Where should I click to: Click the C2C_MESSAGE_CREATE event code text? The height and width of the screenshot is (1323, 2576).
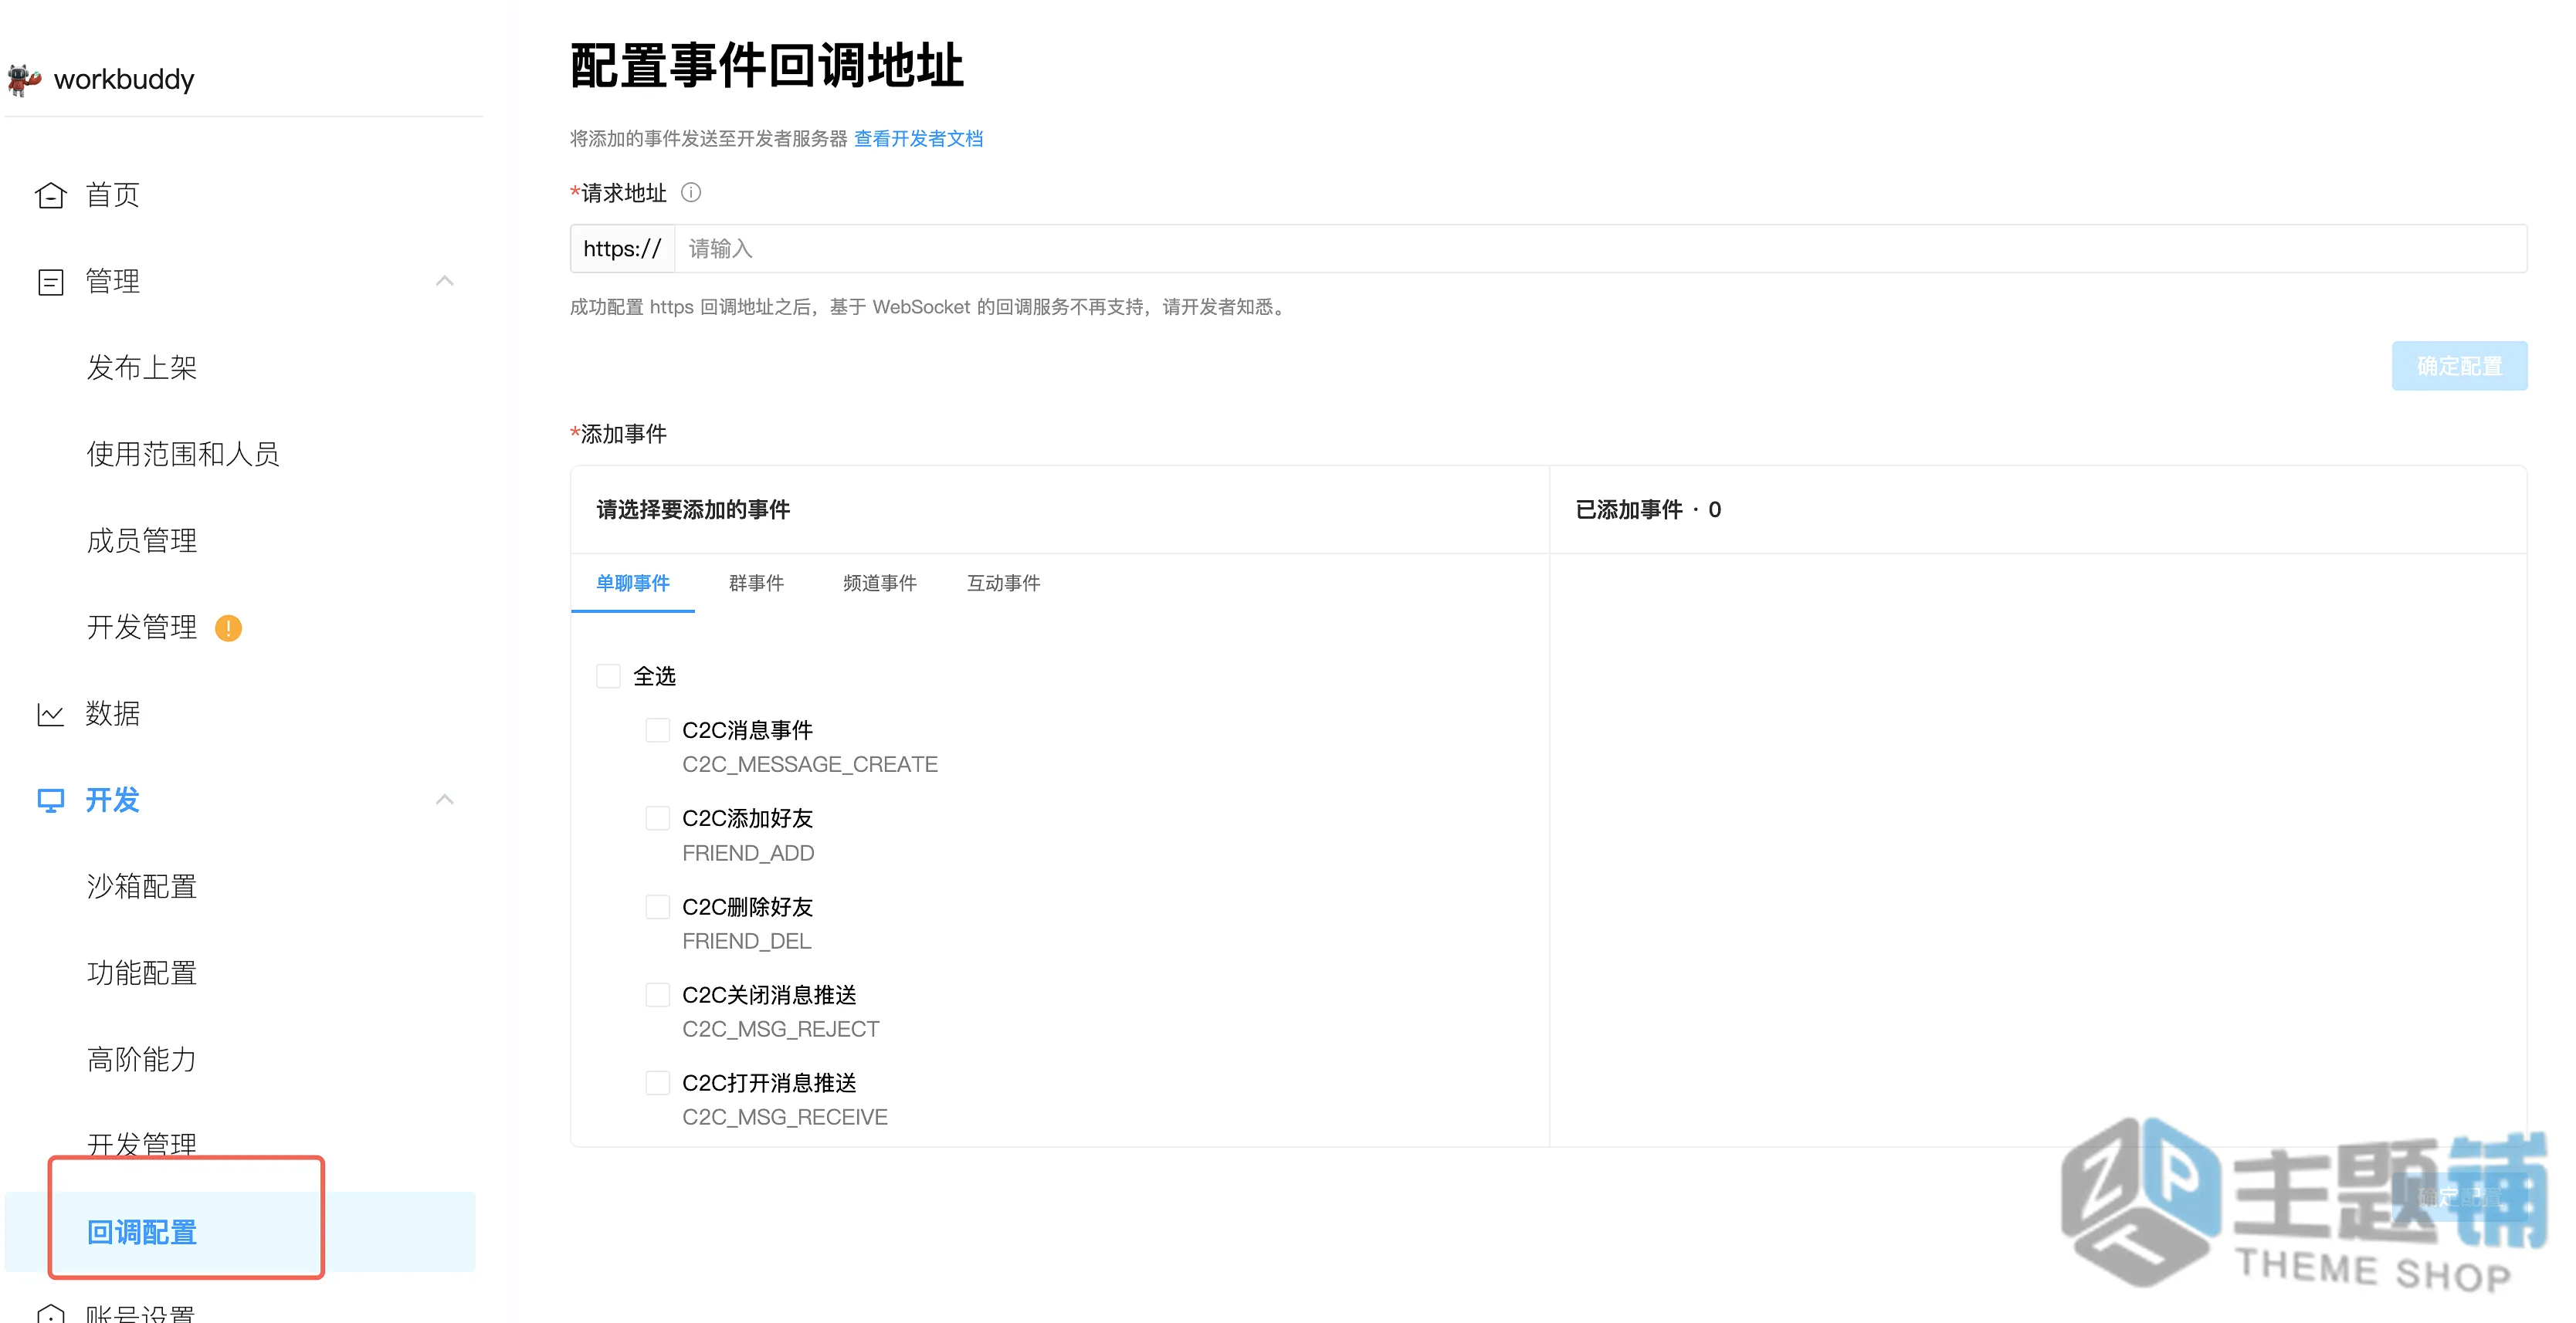(810, 766)
